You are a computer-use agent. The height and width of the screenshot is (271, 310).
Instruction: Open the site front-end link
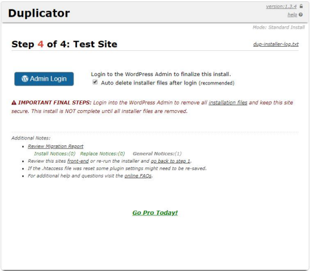click(x=78, y=161)
